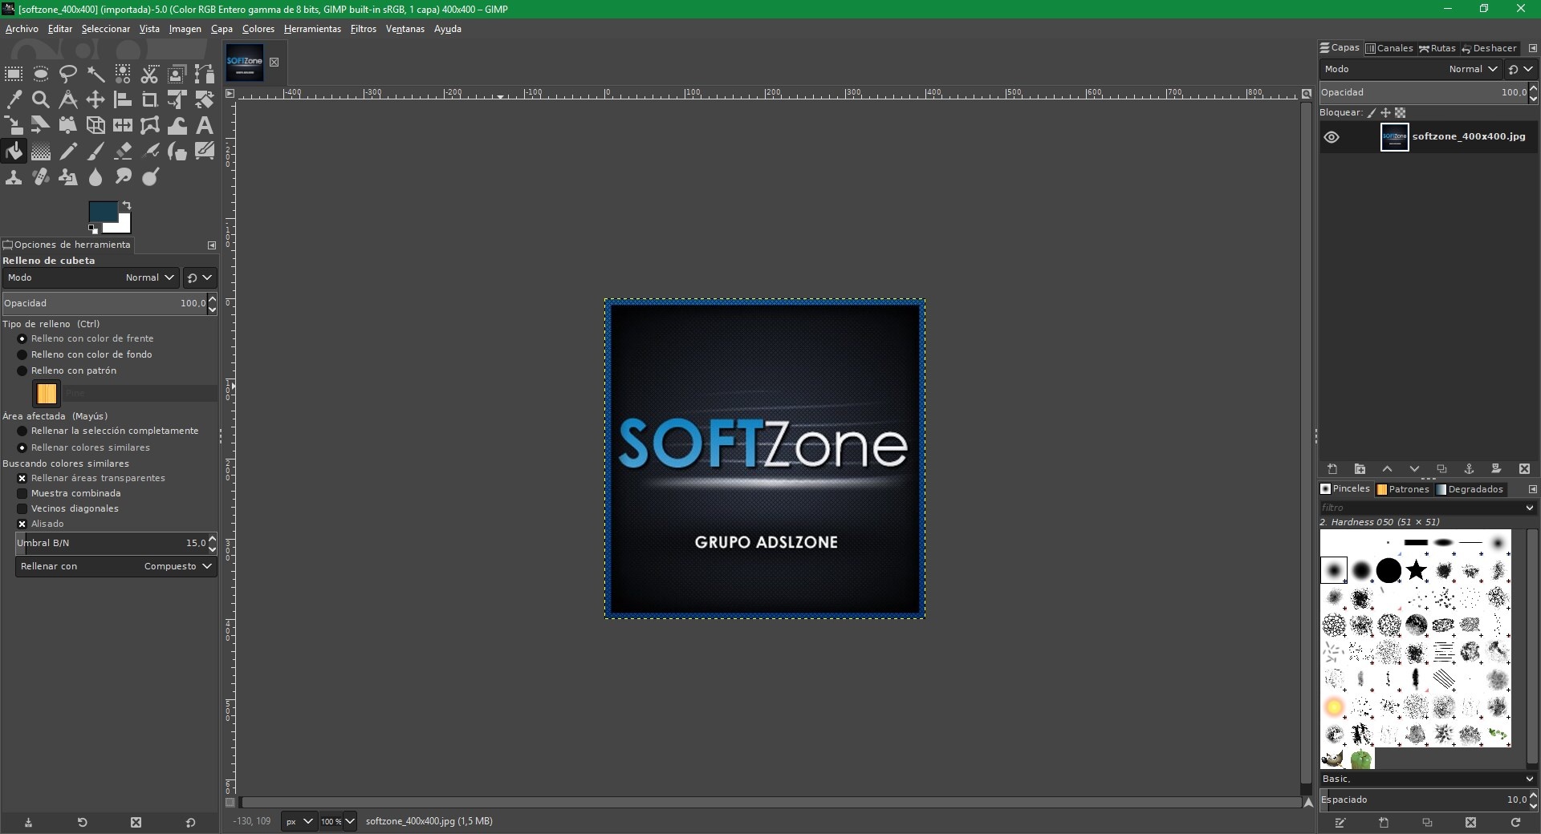This screenshot has height=834, width=1541.
Task: Open the Filtros menu
Action: point(364,29)
